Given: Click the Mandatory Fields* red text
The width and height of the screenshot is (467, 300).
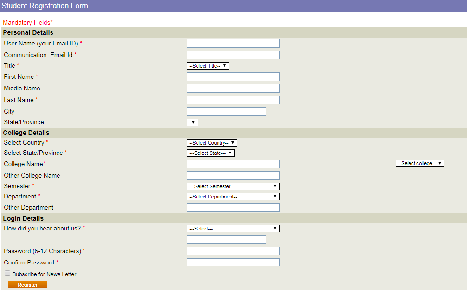Looking at the screenshot, I should (28, 23).
